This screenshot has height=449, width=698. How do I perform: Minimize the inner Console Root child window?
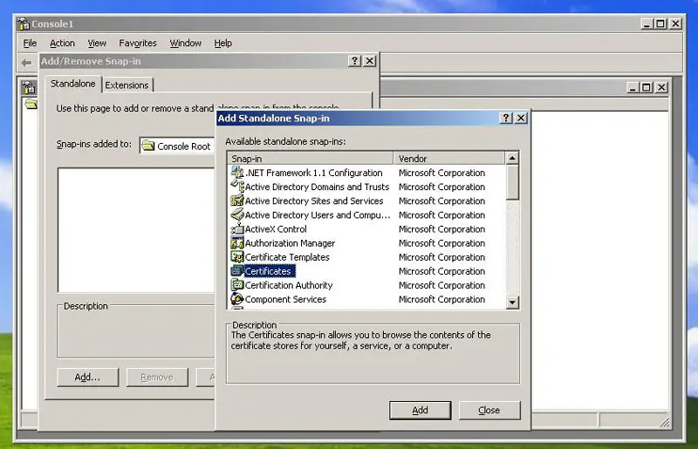633,87
